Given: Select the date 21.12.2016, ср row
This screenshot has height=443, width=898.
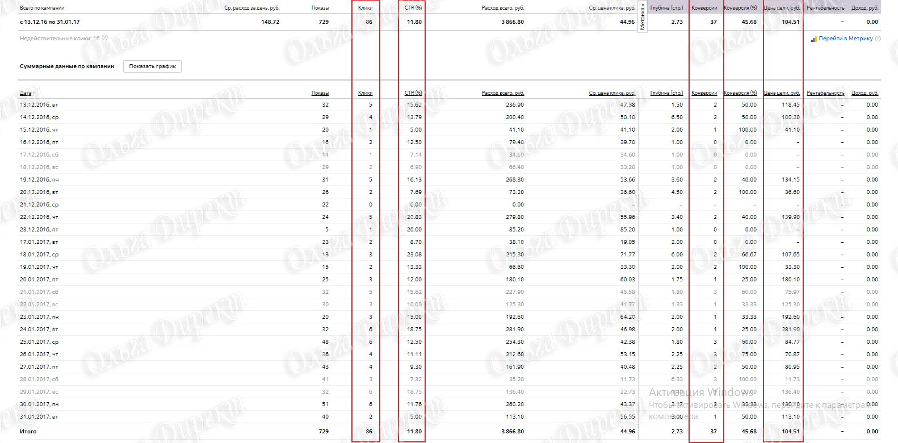Looking at the screenshot, I should (449, 205).
